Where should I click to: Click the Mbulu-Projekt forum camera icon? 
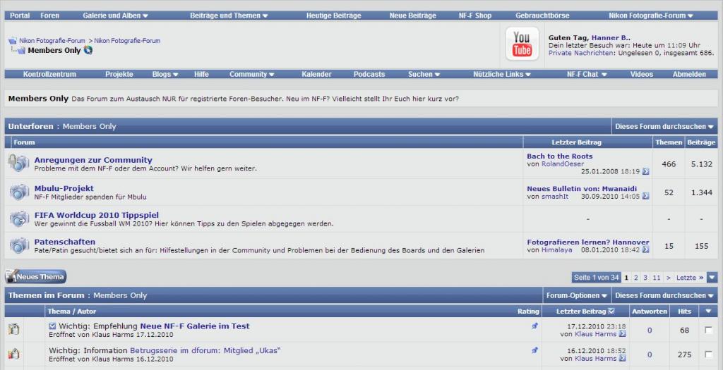click(19, 192)
